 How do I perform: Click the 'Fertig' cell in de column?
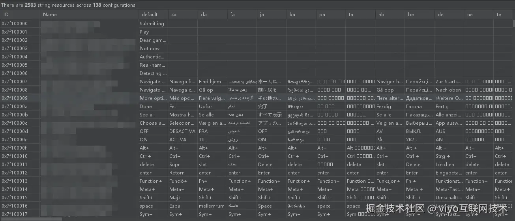(449, 107)
